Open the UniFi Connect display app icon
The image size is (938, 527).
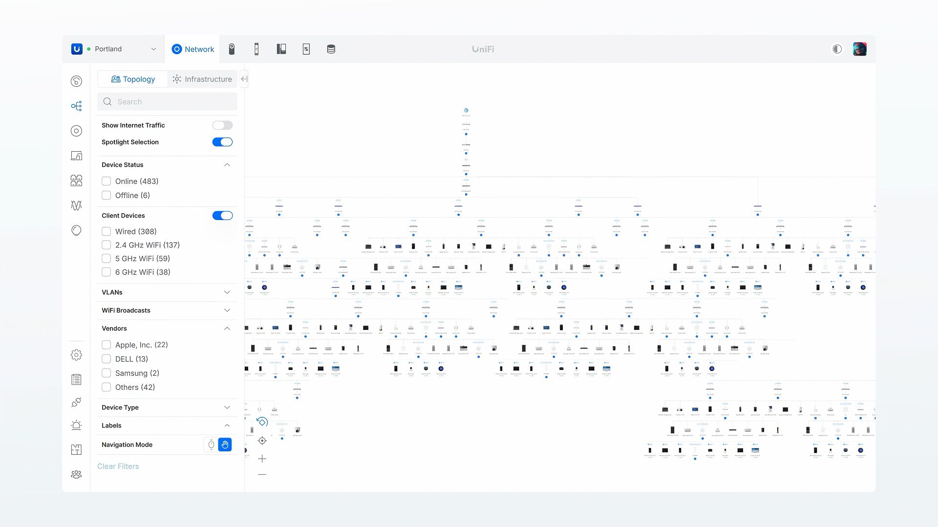306,49
